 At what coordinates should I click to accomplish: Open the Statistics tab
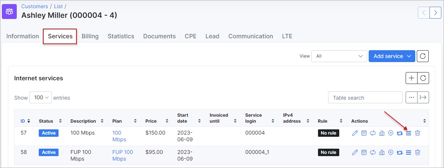pos(121,36)
